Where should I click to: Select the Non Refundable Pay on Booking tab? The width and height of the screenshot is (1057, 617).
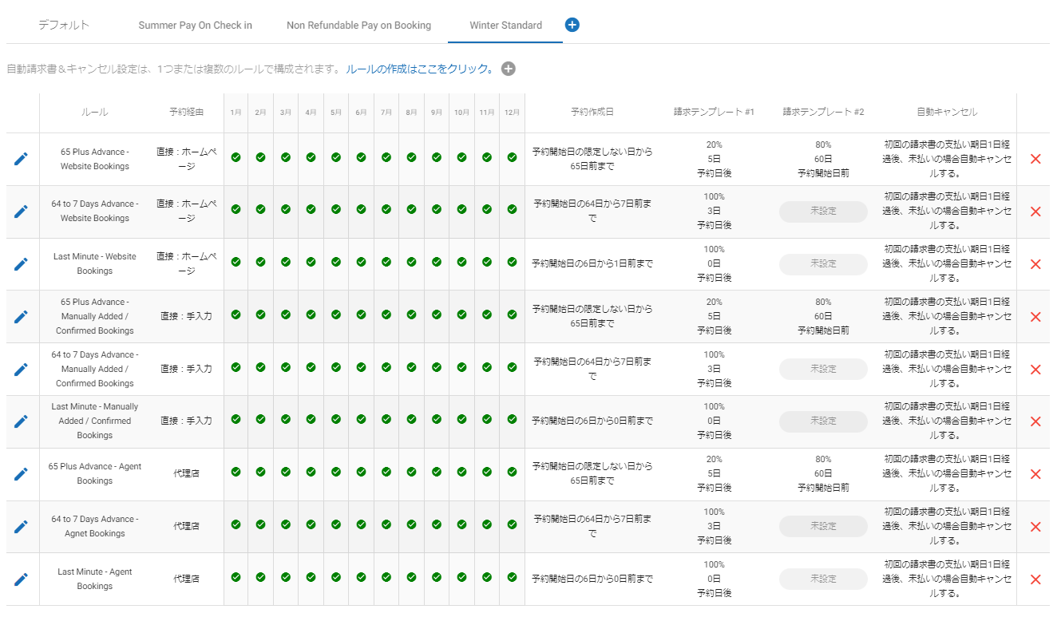point(358,26)
